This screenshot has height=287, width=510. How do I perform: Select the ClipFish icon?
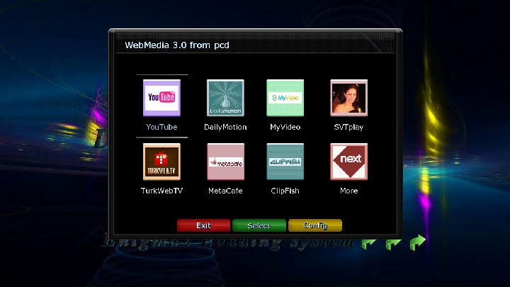(285, 162)
